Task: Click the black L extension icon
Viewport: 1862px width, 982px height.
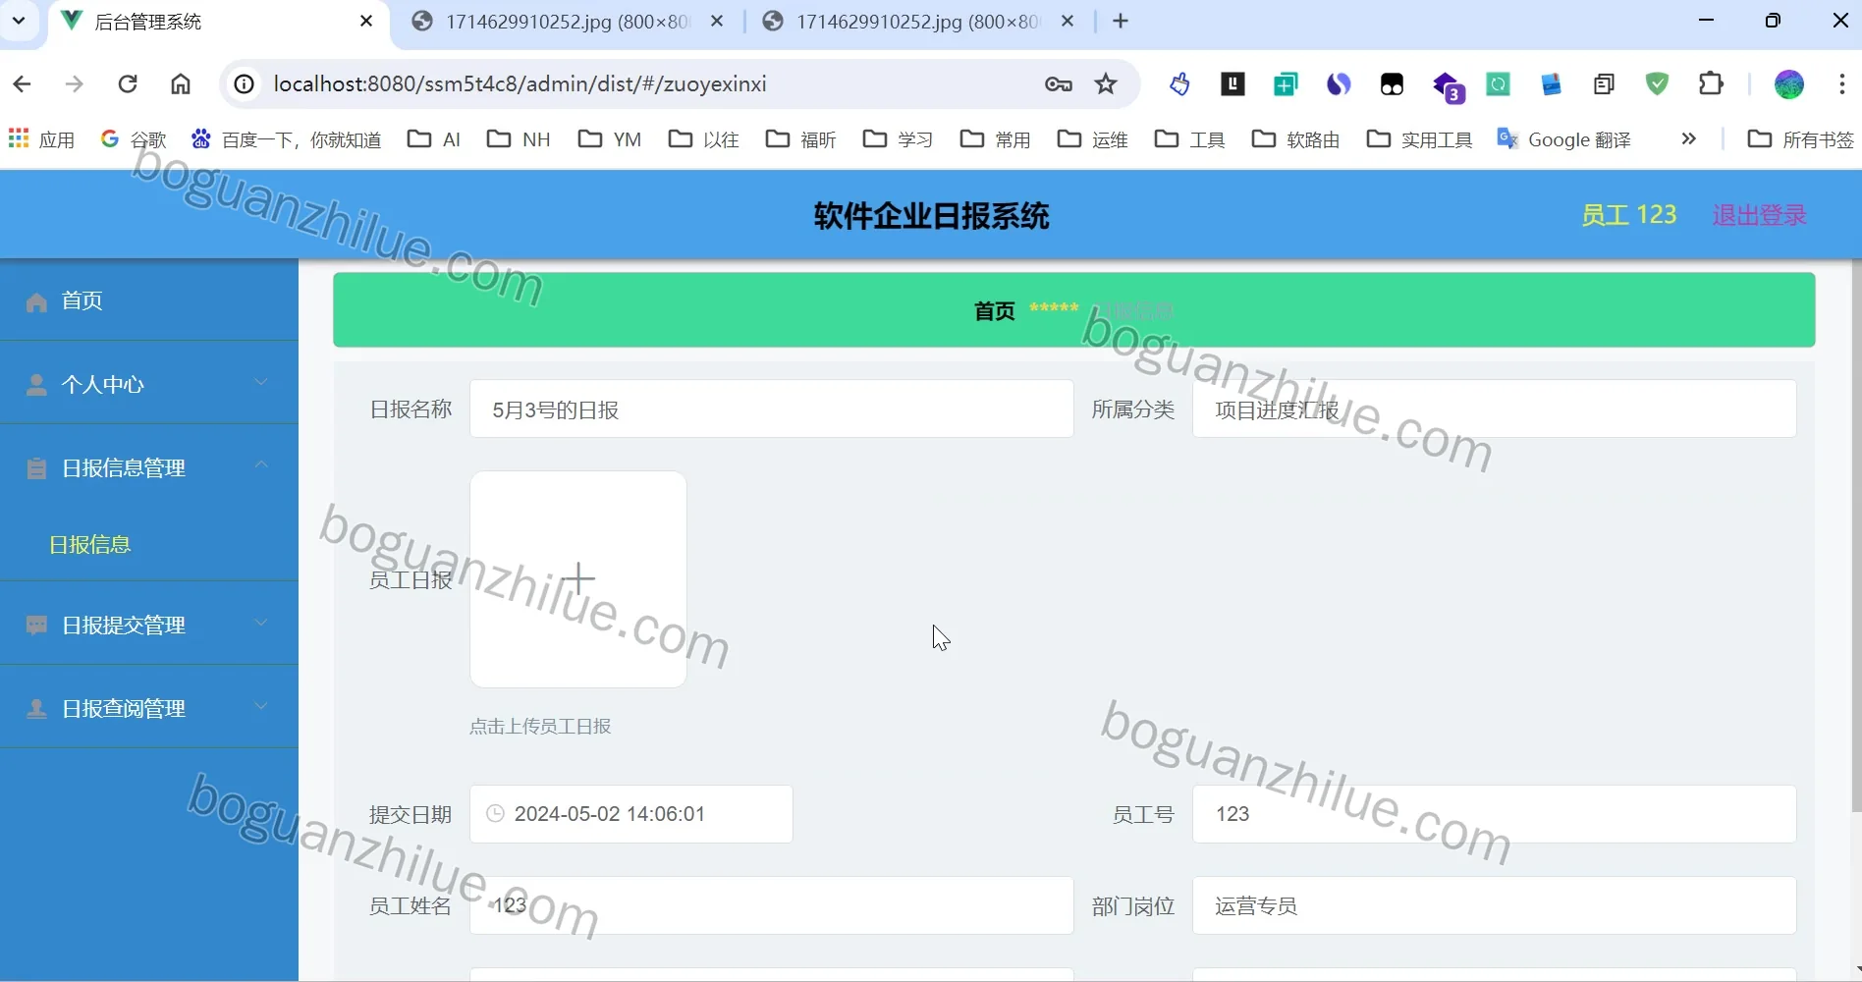Action: point(1232,84)
